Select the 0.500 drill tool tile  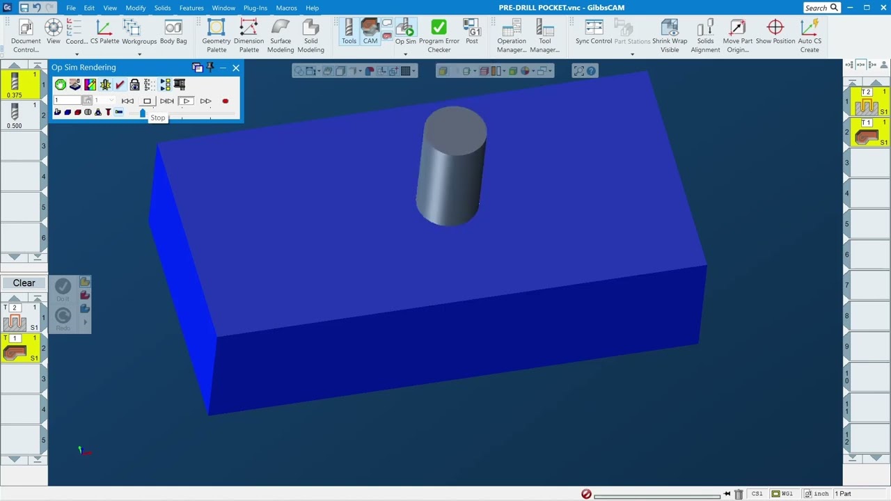15,116
